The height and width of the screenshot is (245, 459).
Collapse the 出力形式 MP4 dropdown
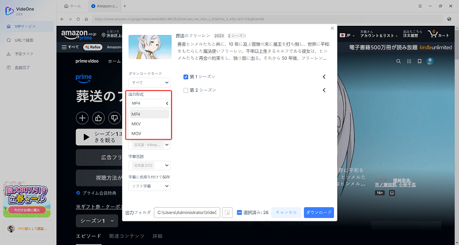(150, 103)
